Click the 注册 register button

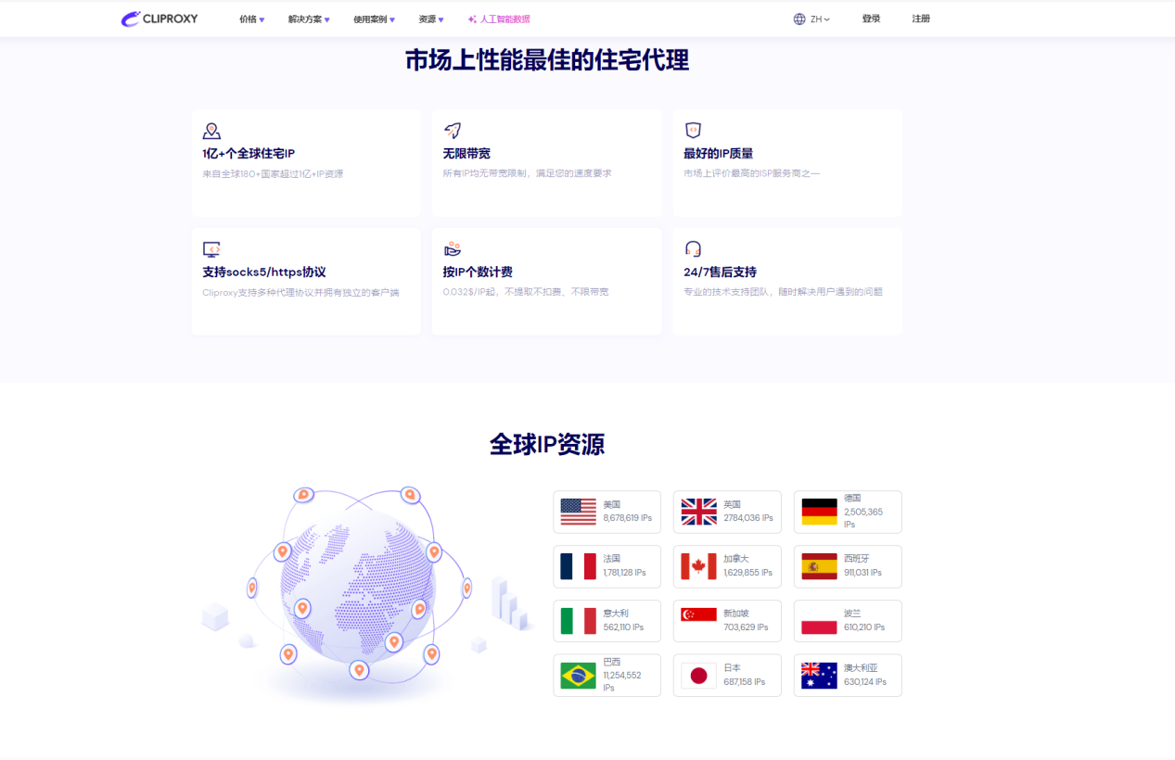pos(920,19)
